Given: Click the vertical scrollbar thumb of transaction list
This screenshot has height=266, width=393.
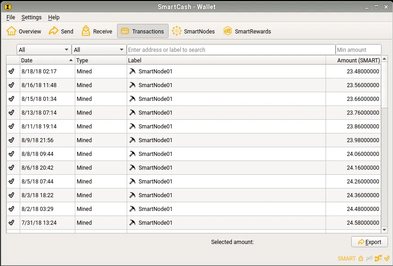Looking at the screenshot, I should [384, 85].
